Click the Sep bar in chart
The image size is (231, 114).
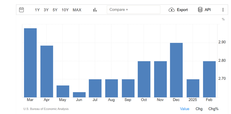point(128,88)
